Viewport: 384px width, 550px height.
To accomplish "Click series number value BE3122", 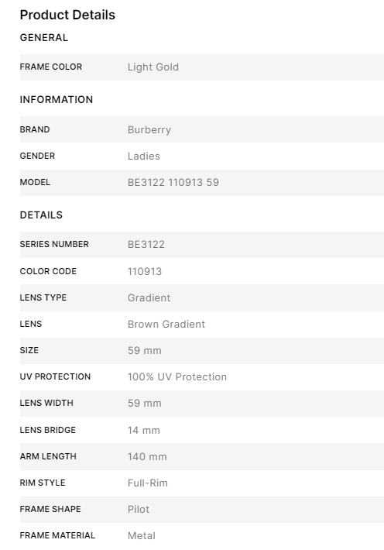I will click(x=146, y=245).
